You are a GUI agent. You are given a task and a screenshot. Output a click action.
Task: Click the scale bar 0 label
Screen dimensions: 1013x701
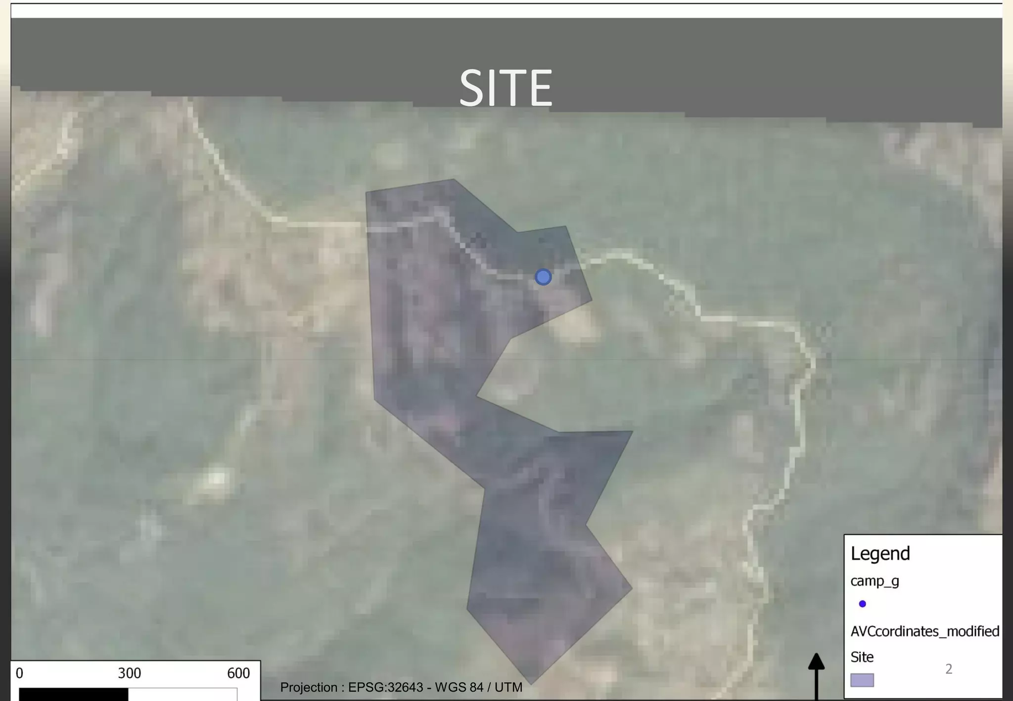(19, 673)
